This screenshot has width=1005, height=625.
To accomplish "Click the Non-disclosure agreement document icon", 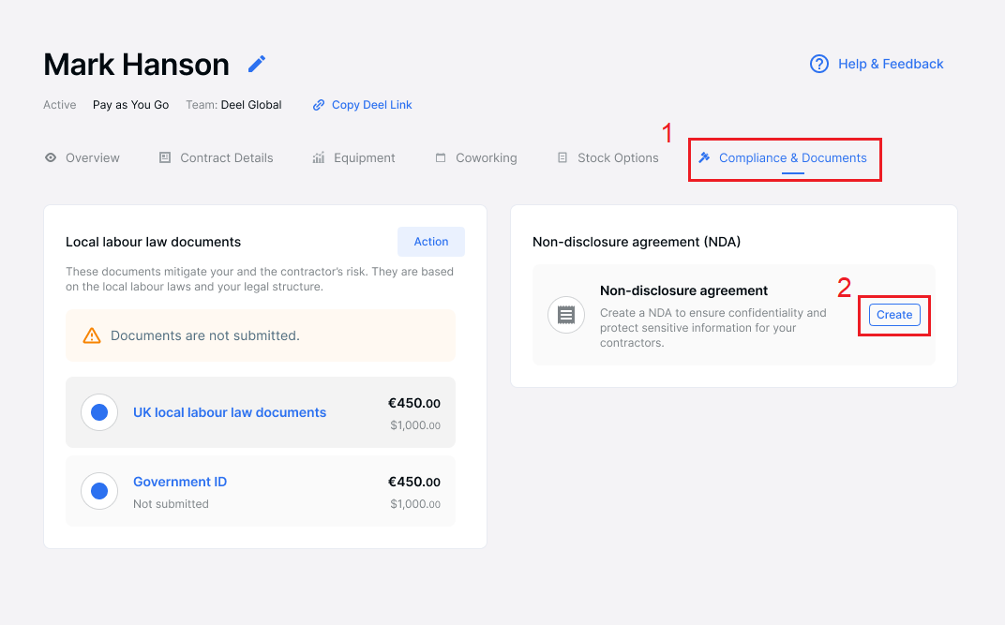I will [566, 315].
